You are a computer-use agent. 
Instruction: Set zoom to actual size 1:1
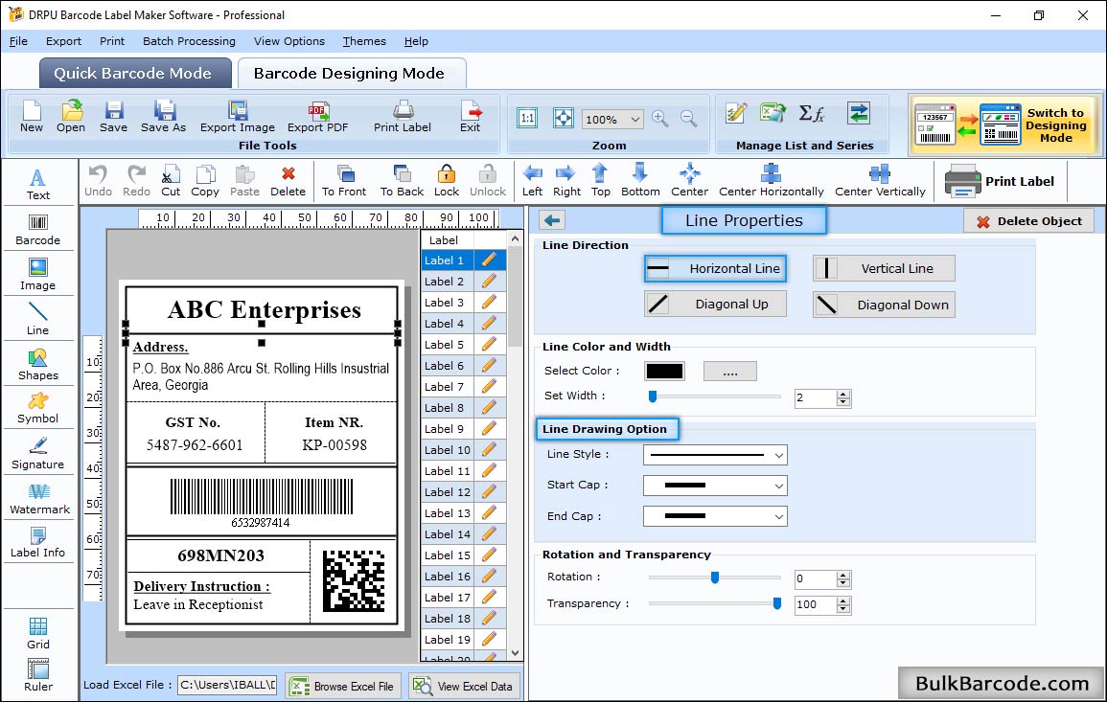pos(527,118)
